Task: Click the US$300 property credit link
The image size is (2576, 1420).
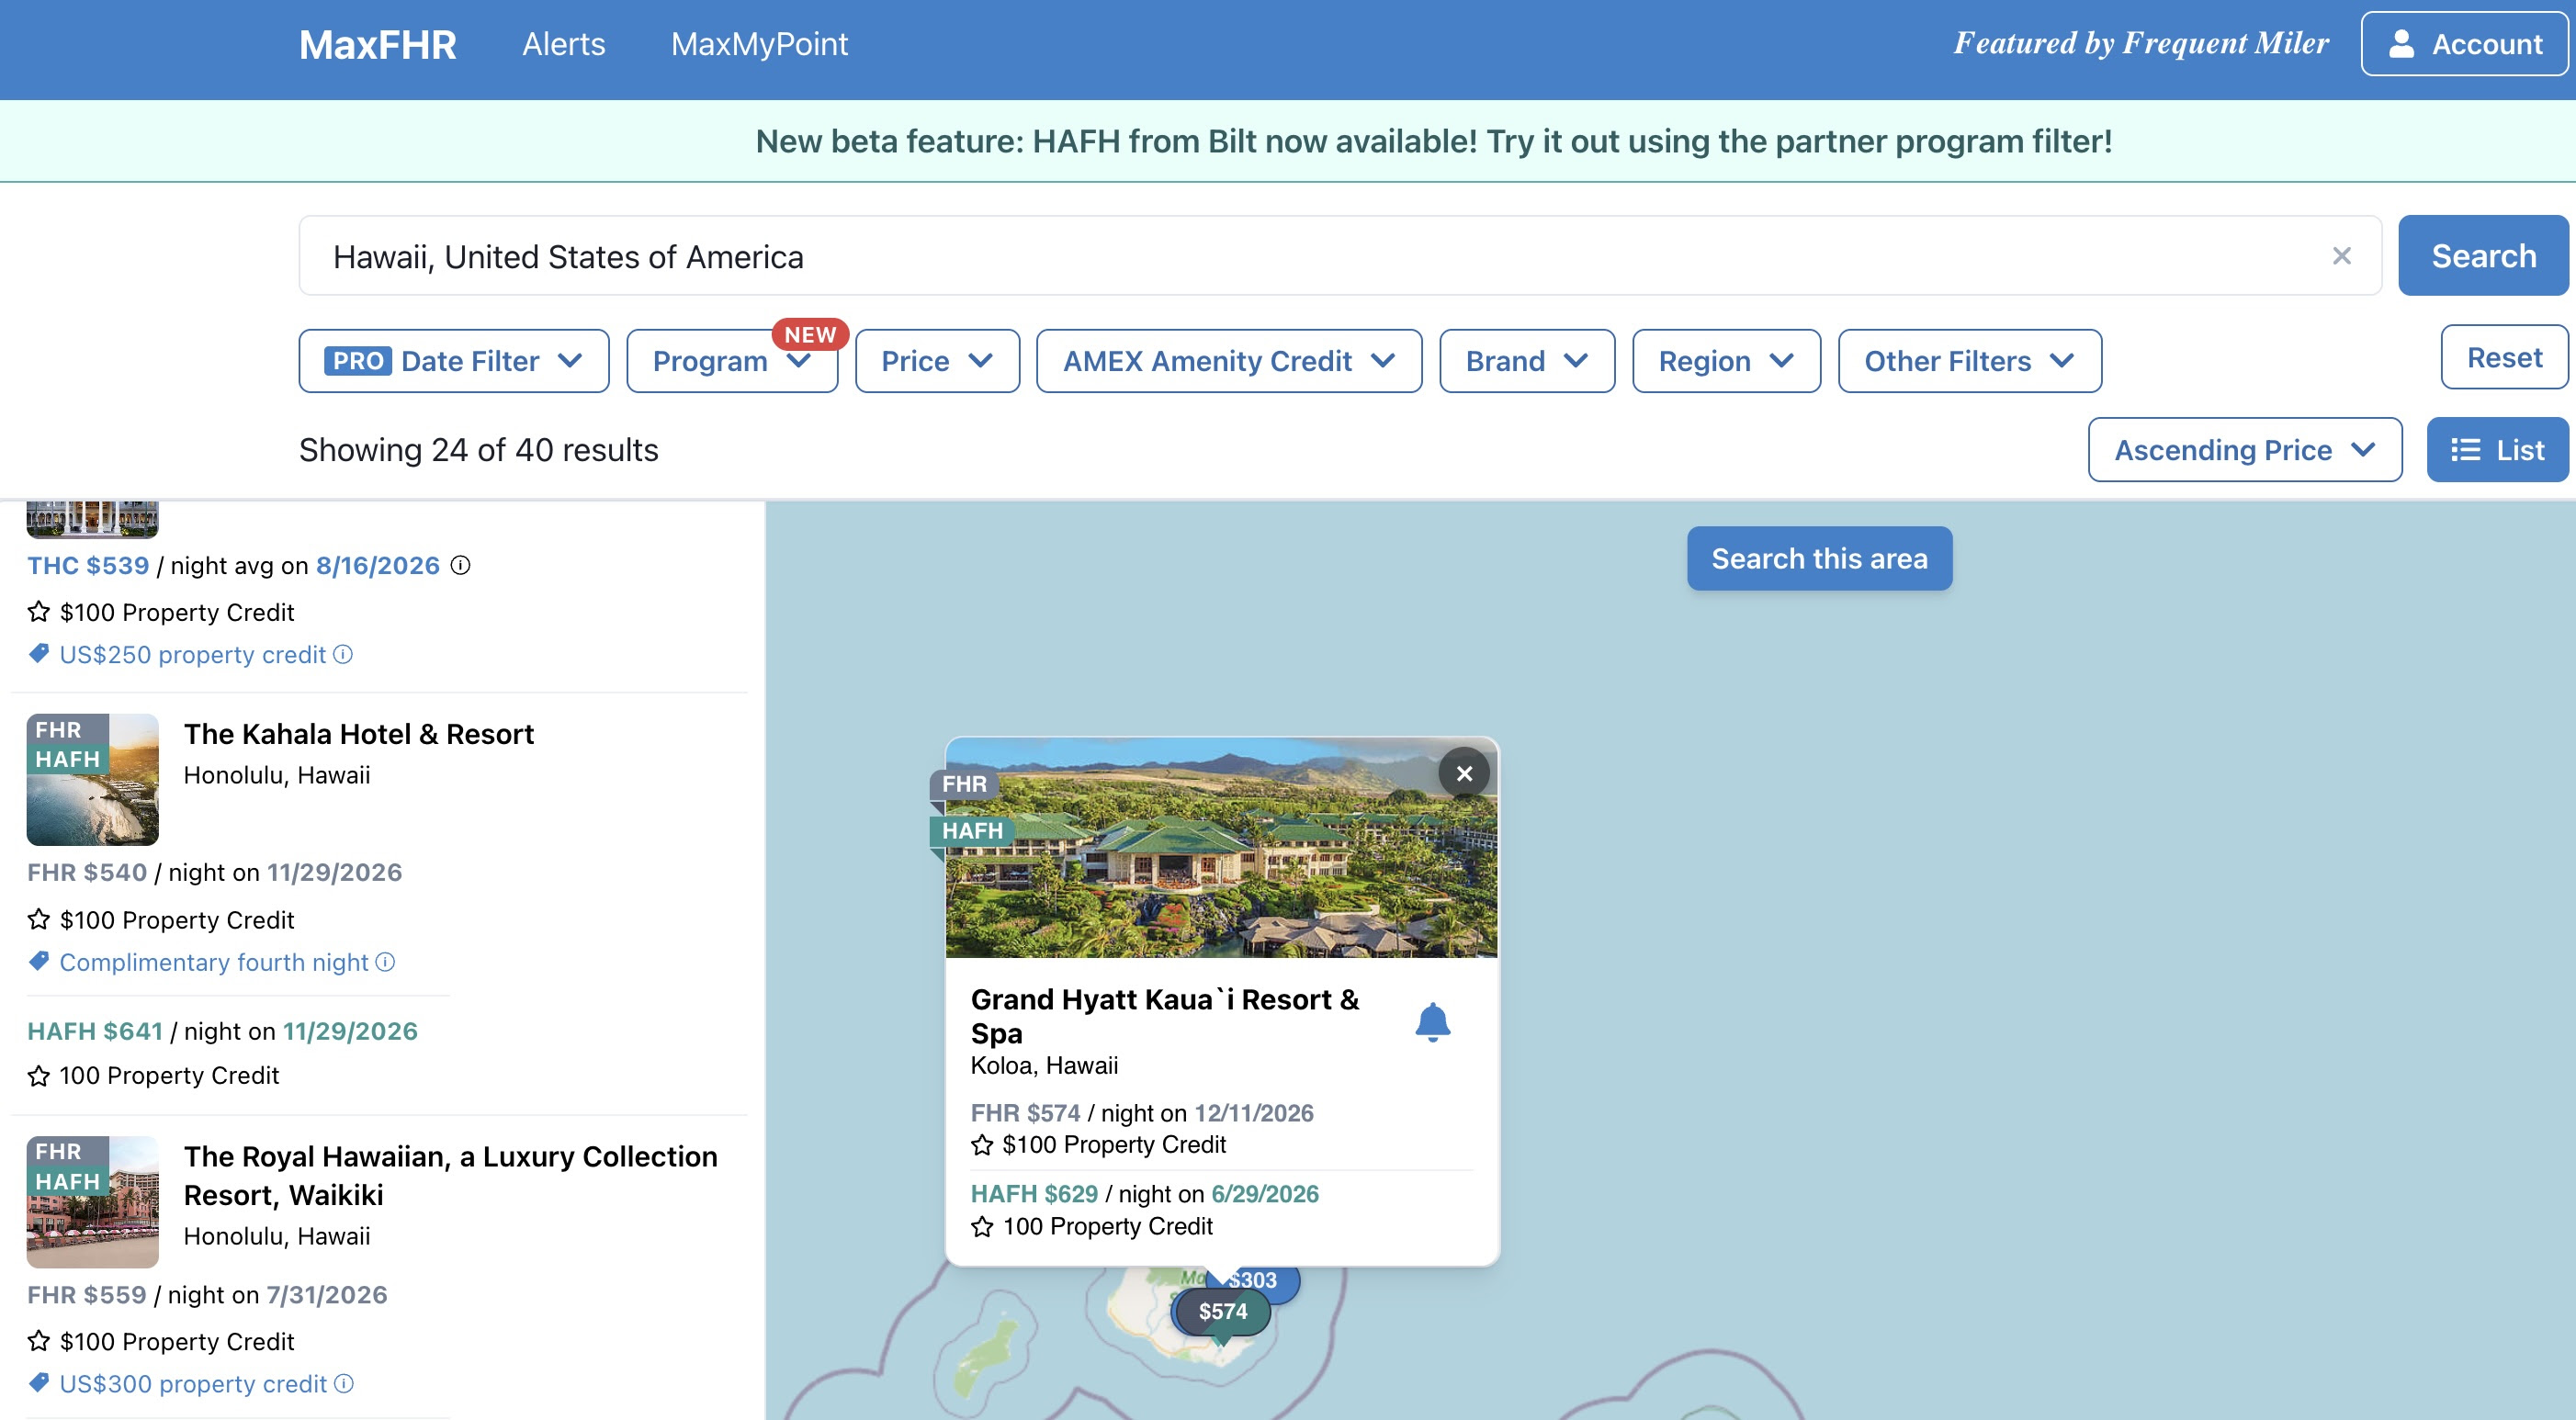Action: [193, 1383]
